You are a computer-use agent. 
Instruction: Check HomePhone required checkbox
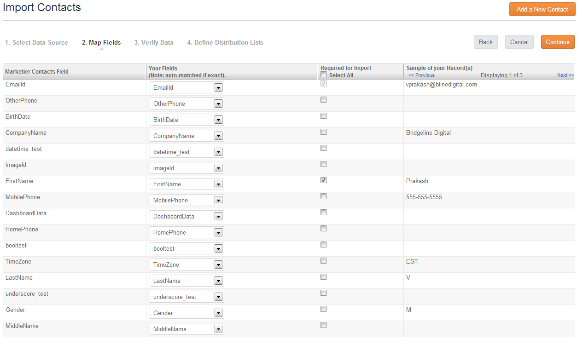(324, 229)
